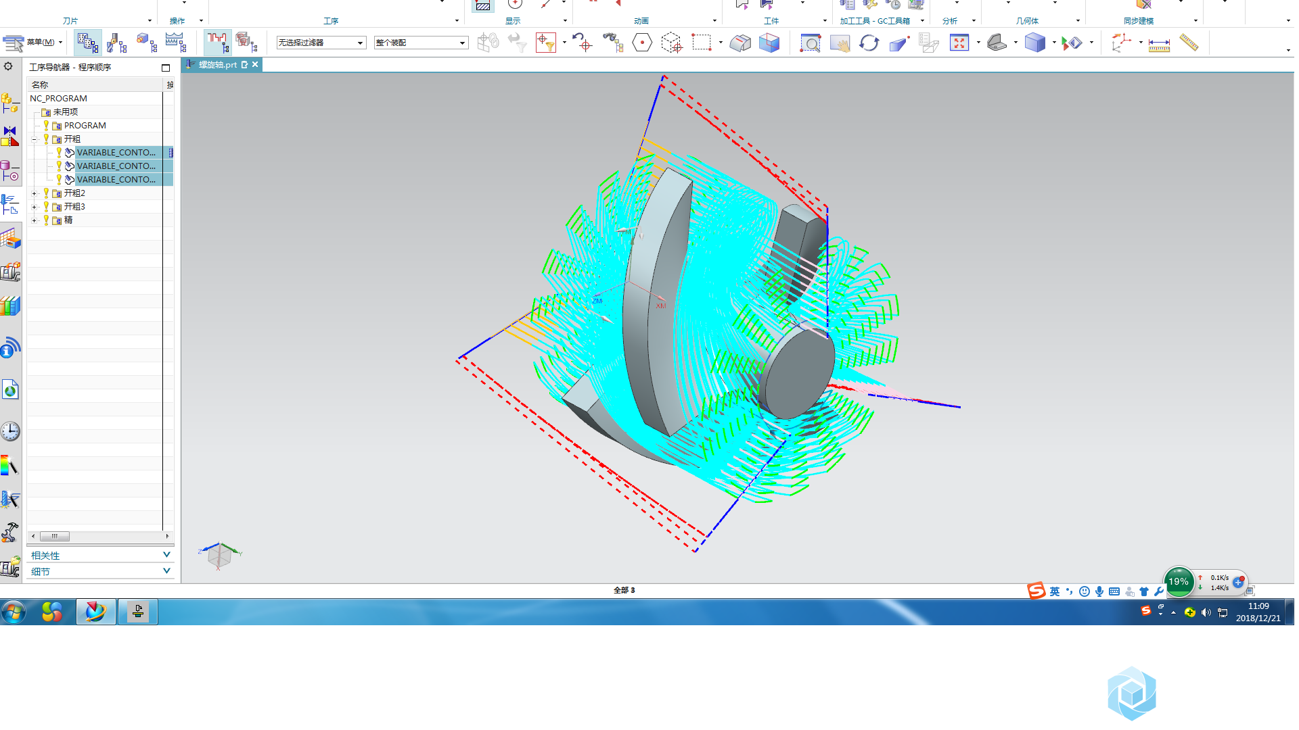This screenshot has height=730, width=1299.
Task: Click the navigator scrollbar right arrow
Action: [x=167, y=536]
